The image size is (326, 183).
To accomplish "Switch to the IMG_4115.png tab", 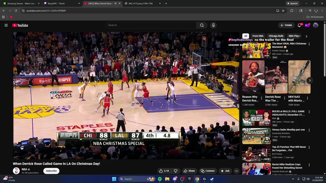I will [x=143, y=4].
